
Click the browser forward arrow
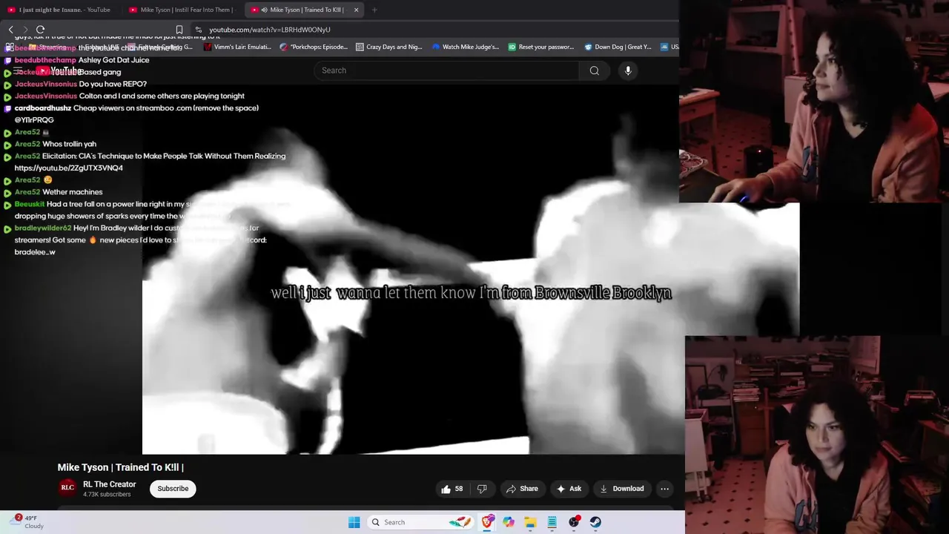pos(24,30)
